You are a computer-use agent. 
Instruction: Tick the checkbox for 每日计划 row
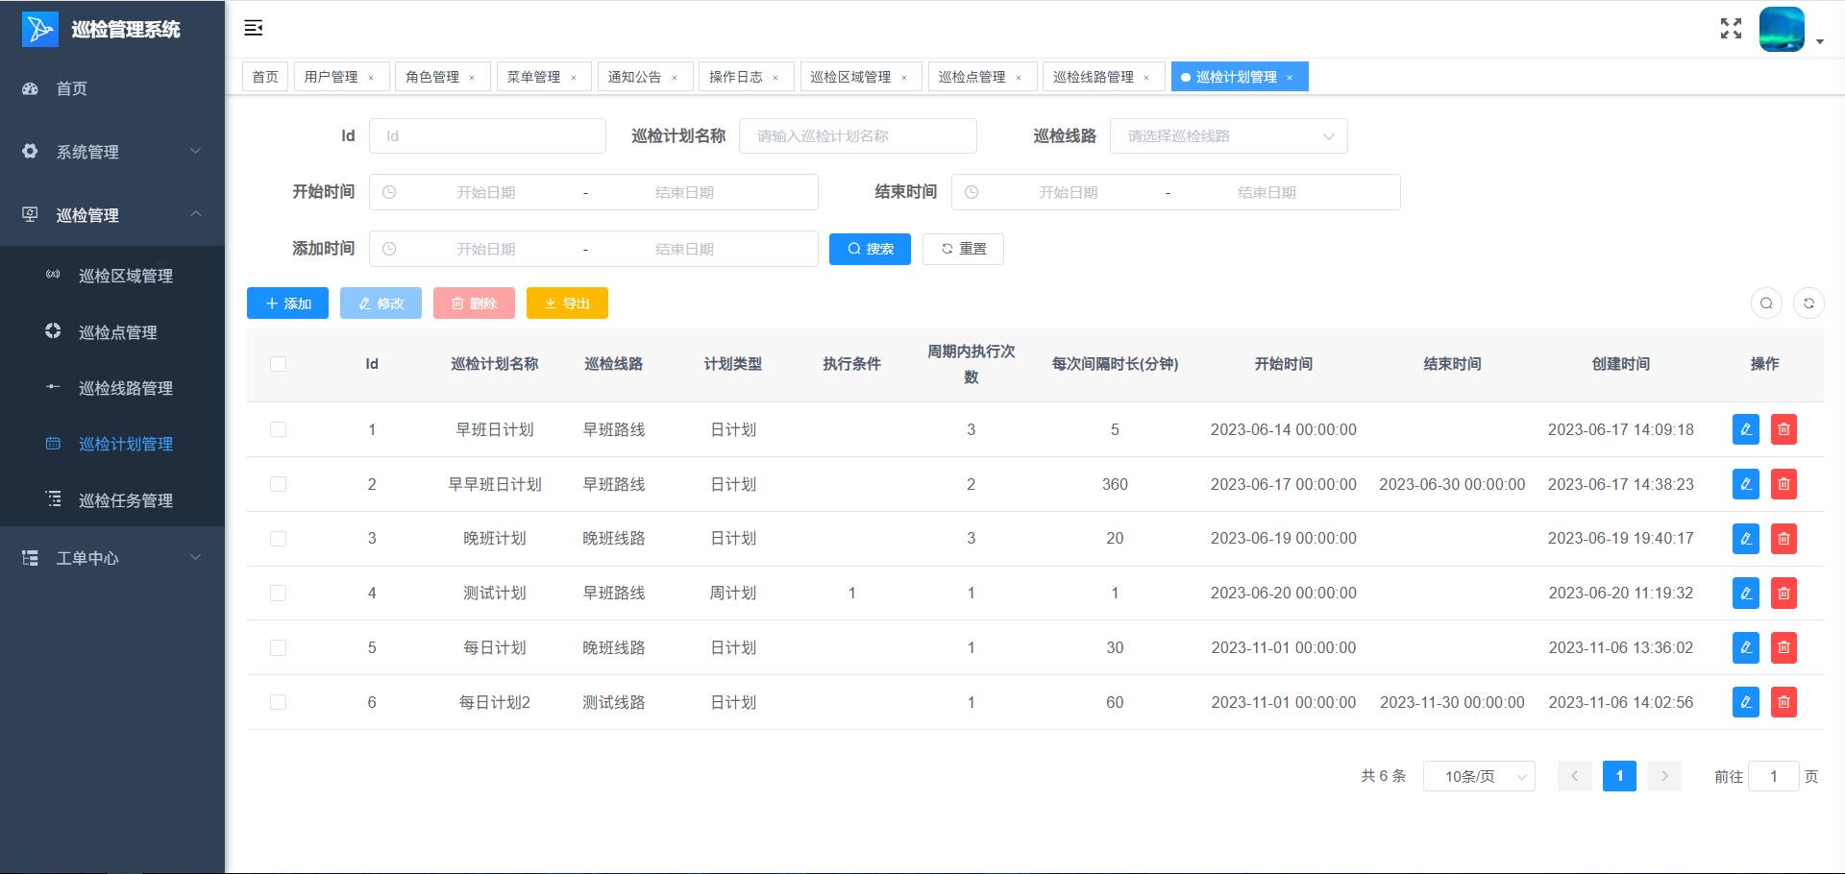coord(279,648)
